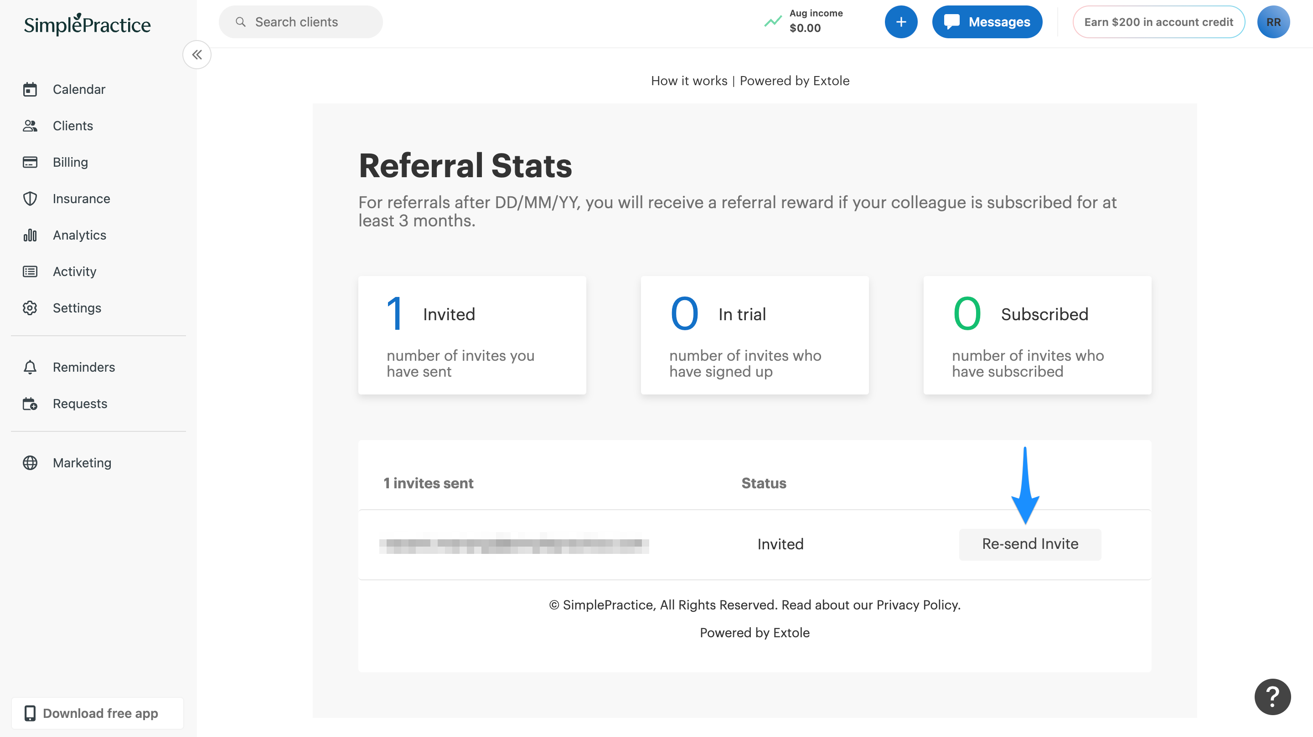This screenshot has height=737, width=1313.
Task: Click the Search clients field
Action: coord(301,22)
